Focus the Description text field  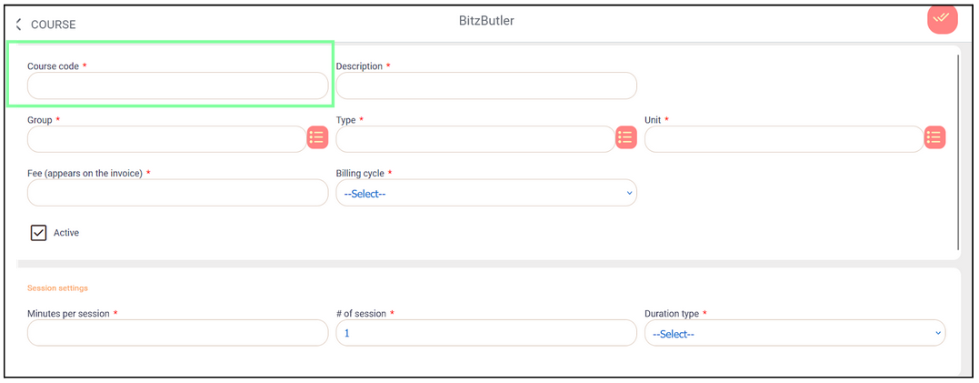pos(486,86)
